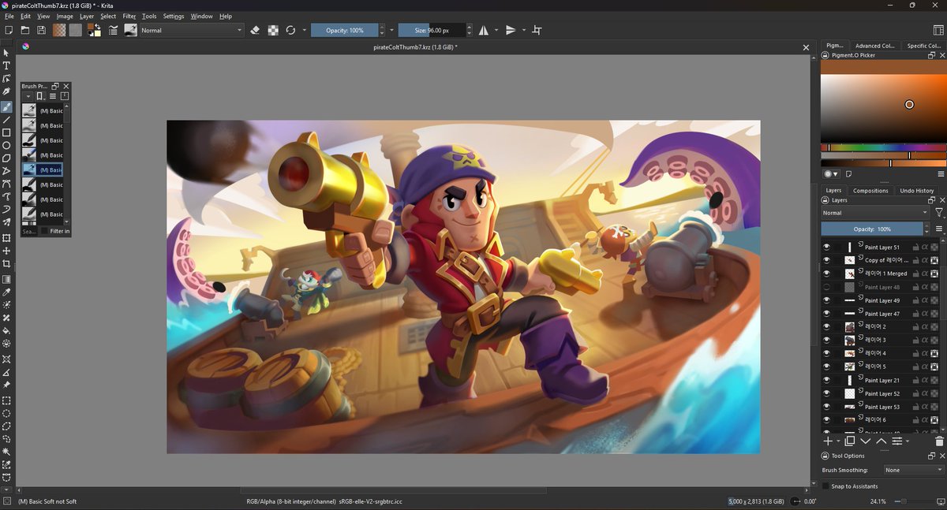
Task: Hide Paint Layer 21 with eye icon
Action: (x=827, y=380)
